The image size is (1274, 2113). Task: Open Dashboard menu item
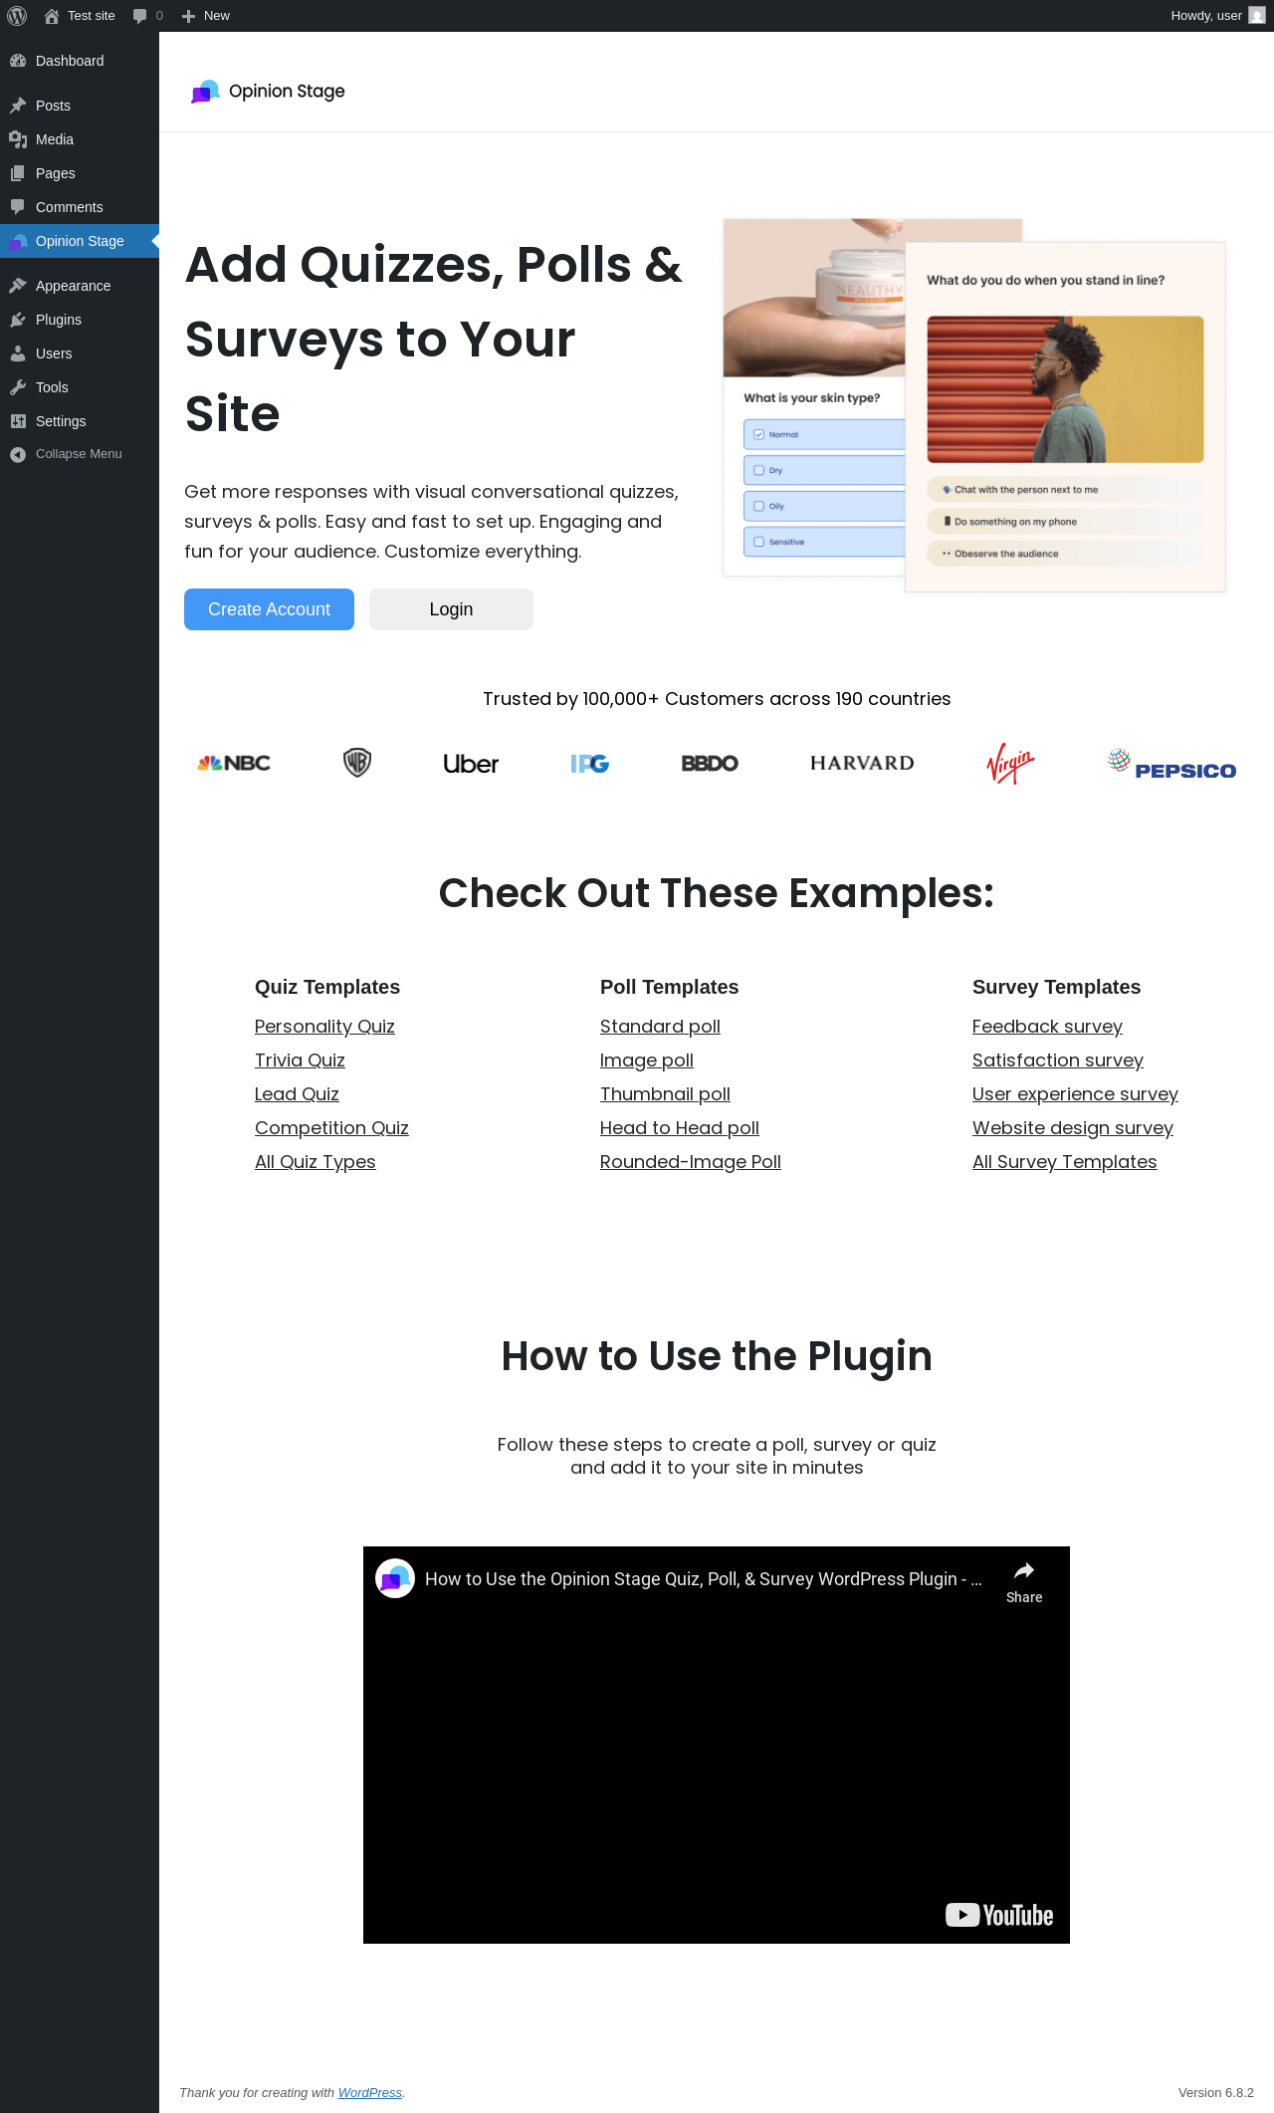click(x=80, y=61)
